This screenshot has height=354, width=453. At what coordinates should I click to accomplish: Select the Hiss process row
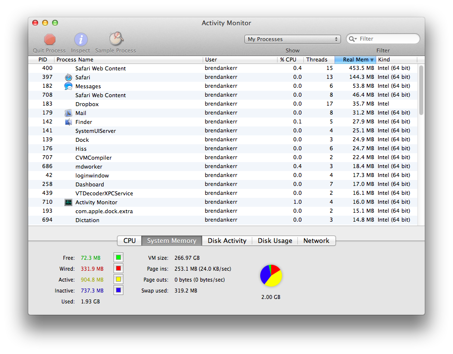point(223,149)
